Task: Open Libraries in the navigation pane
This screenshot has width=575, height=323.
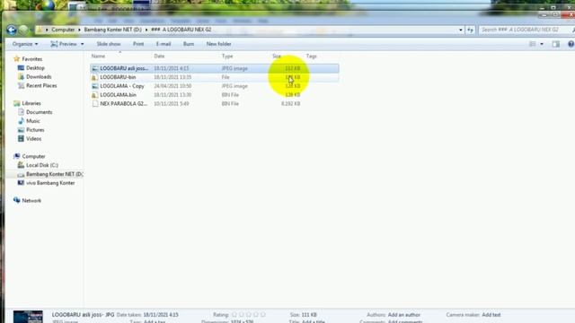Action: point(31,103)
